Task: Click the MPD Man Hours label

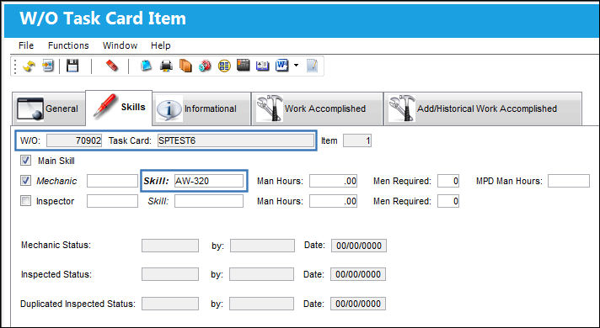Action: pos(509,181)
